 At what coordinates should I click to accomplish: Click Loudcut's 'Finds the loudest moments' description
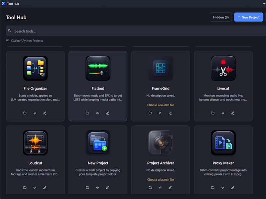(35, 172)
